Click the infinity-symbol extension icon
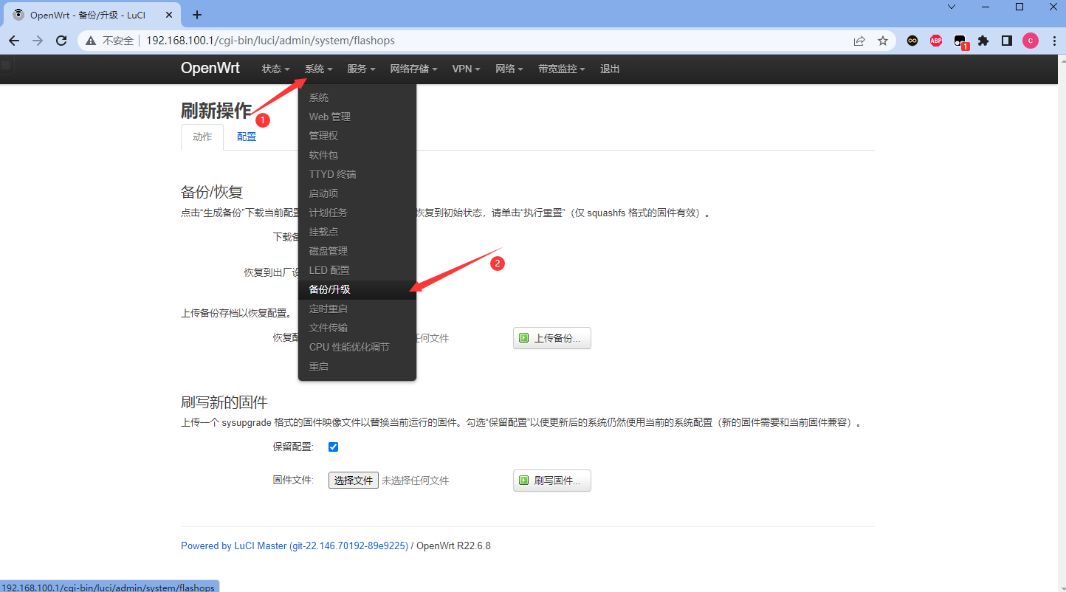Screen dimensions: 1066x592 click(912, 41)
